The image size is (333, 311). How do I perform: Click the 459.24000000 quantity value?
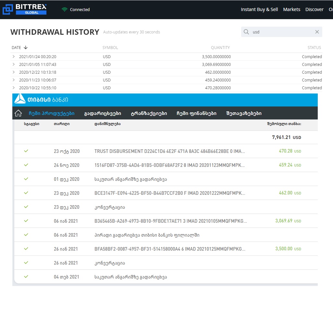coord(218,80)
